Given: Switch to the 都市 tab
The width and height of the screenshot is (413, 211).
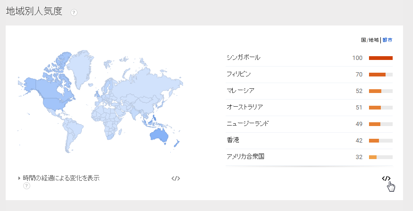Looking at the screenshot, I should point(387,40).
